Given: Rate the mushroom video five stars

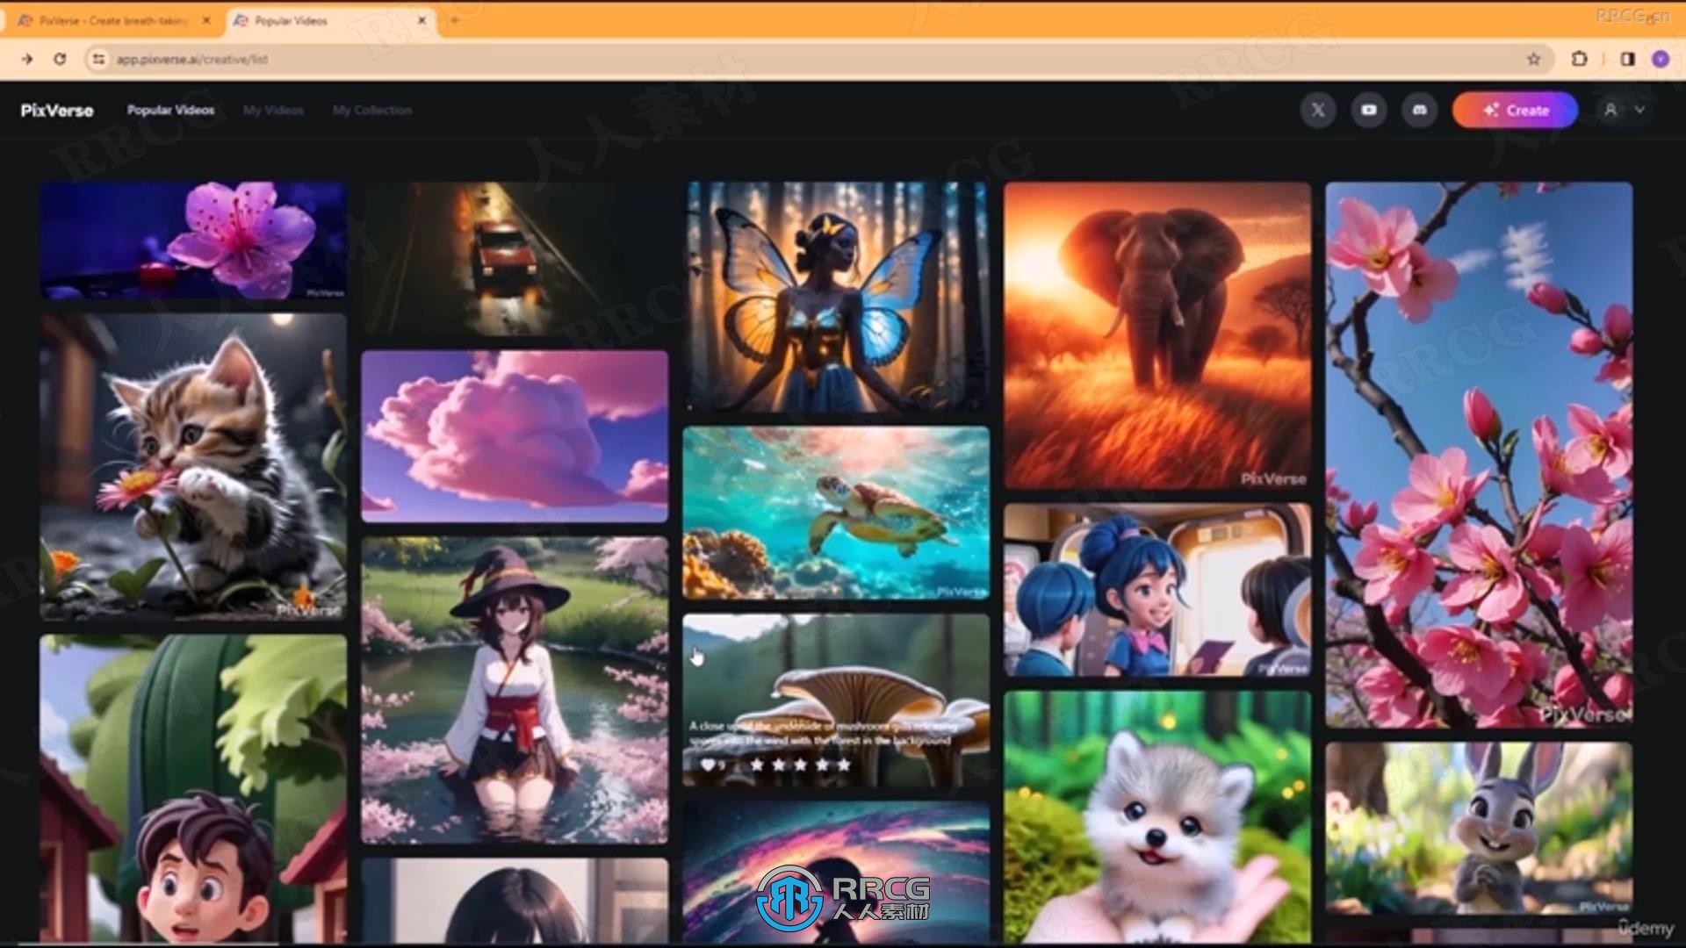Looking at the screenshot, I should [x=844, y=765].
